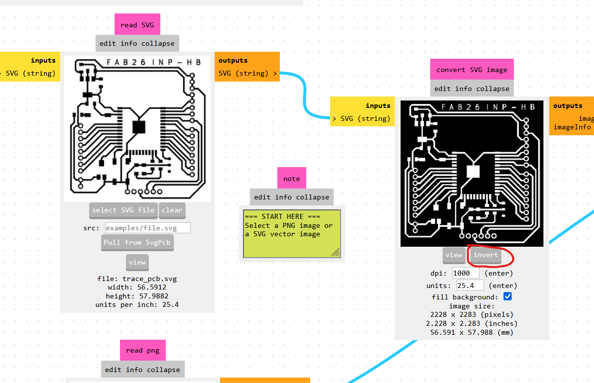
Task: Select 'units per inch: 25.4' text
Action: coord(137,304)
